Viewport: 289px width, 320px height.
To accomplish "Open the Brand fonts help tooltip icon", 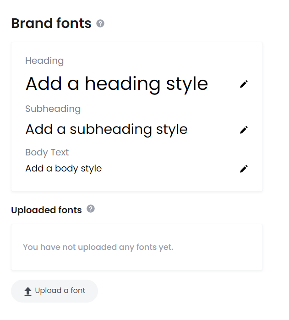I will (100, 23).
